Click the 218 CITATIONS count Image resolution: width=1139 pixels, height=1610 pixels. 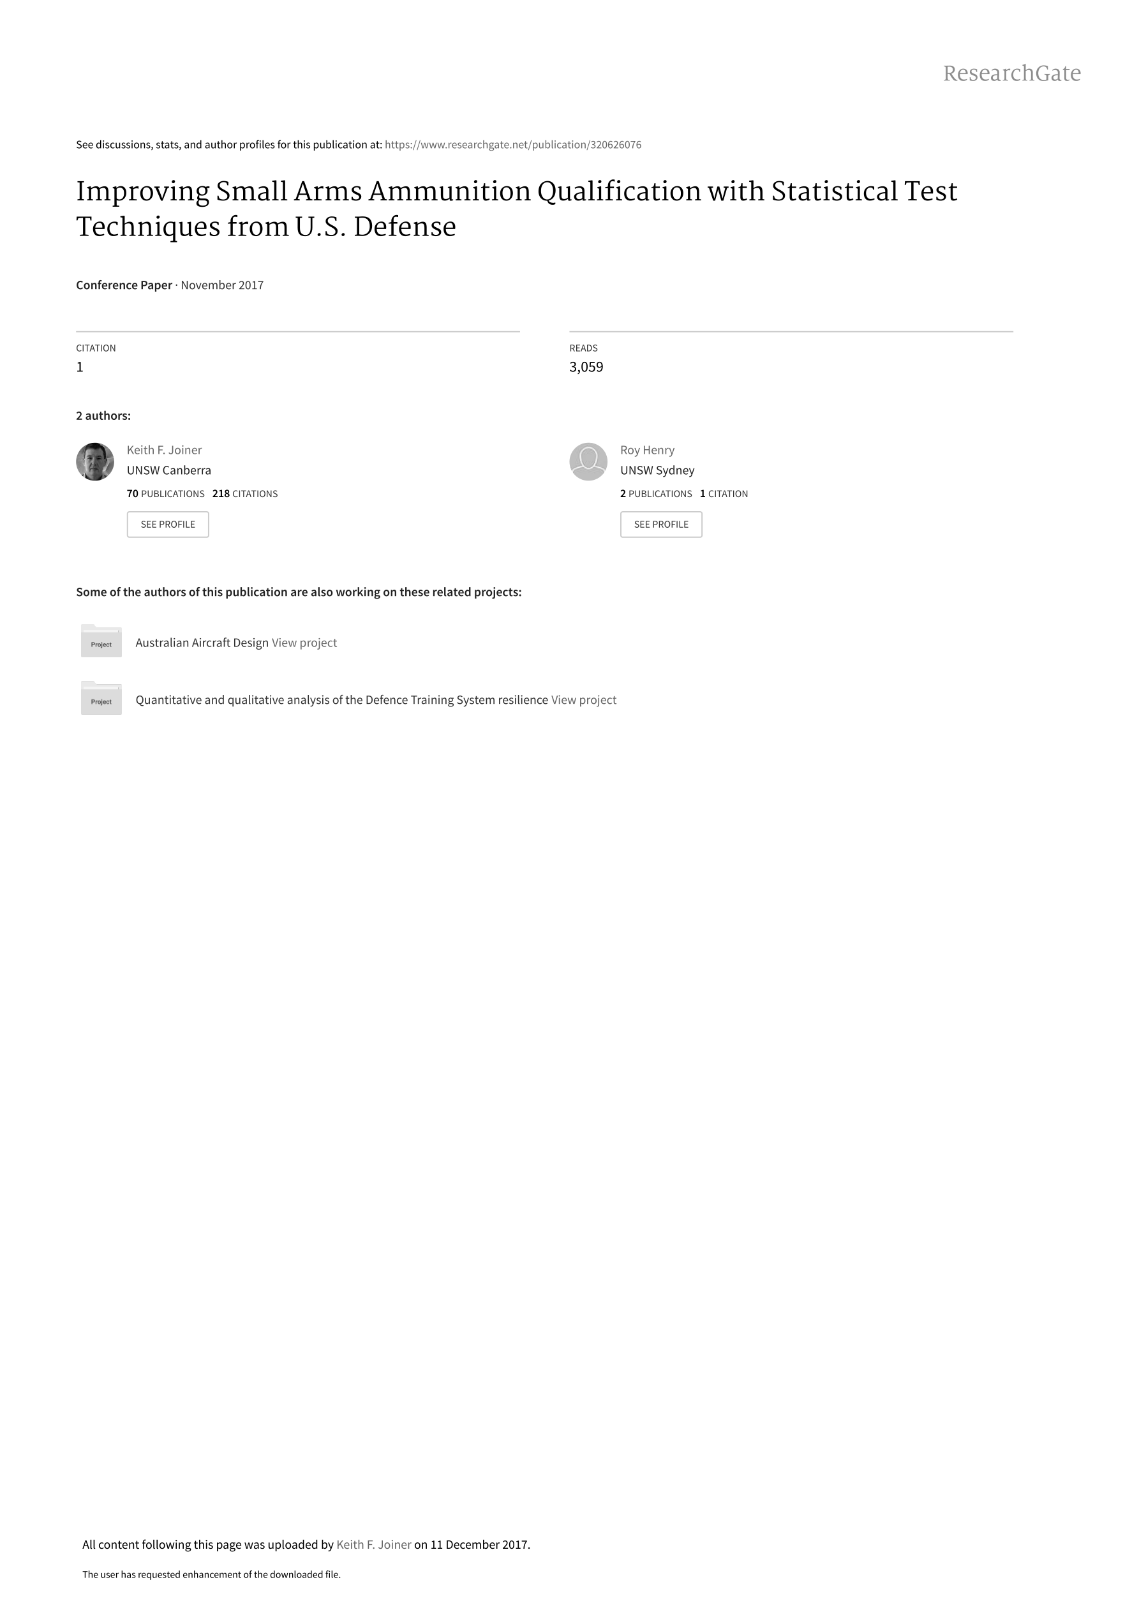pyautogui.click(x=245, y=494)
